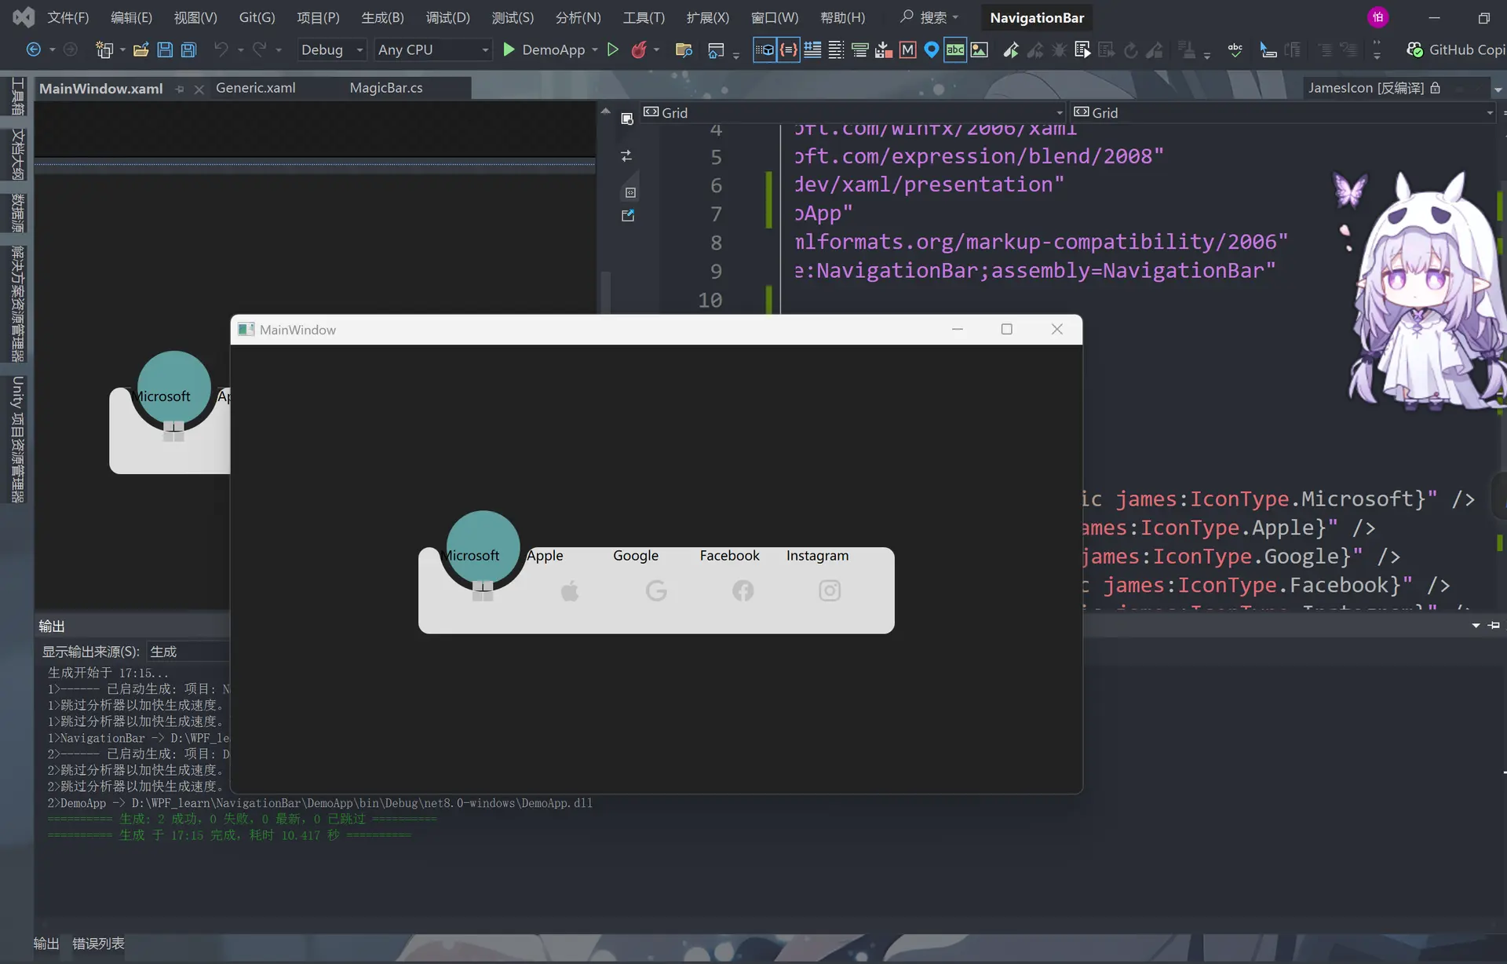The width and height of the screenshot is (1507, 964).
Task: Open the 工具(T) menu
Action: (644, 17)
